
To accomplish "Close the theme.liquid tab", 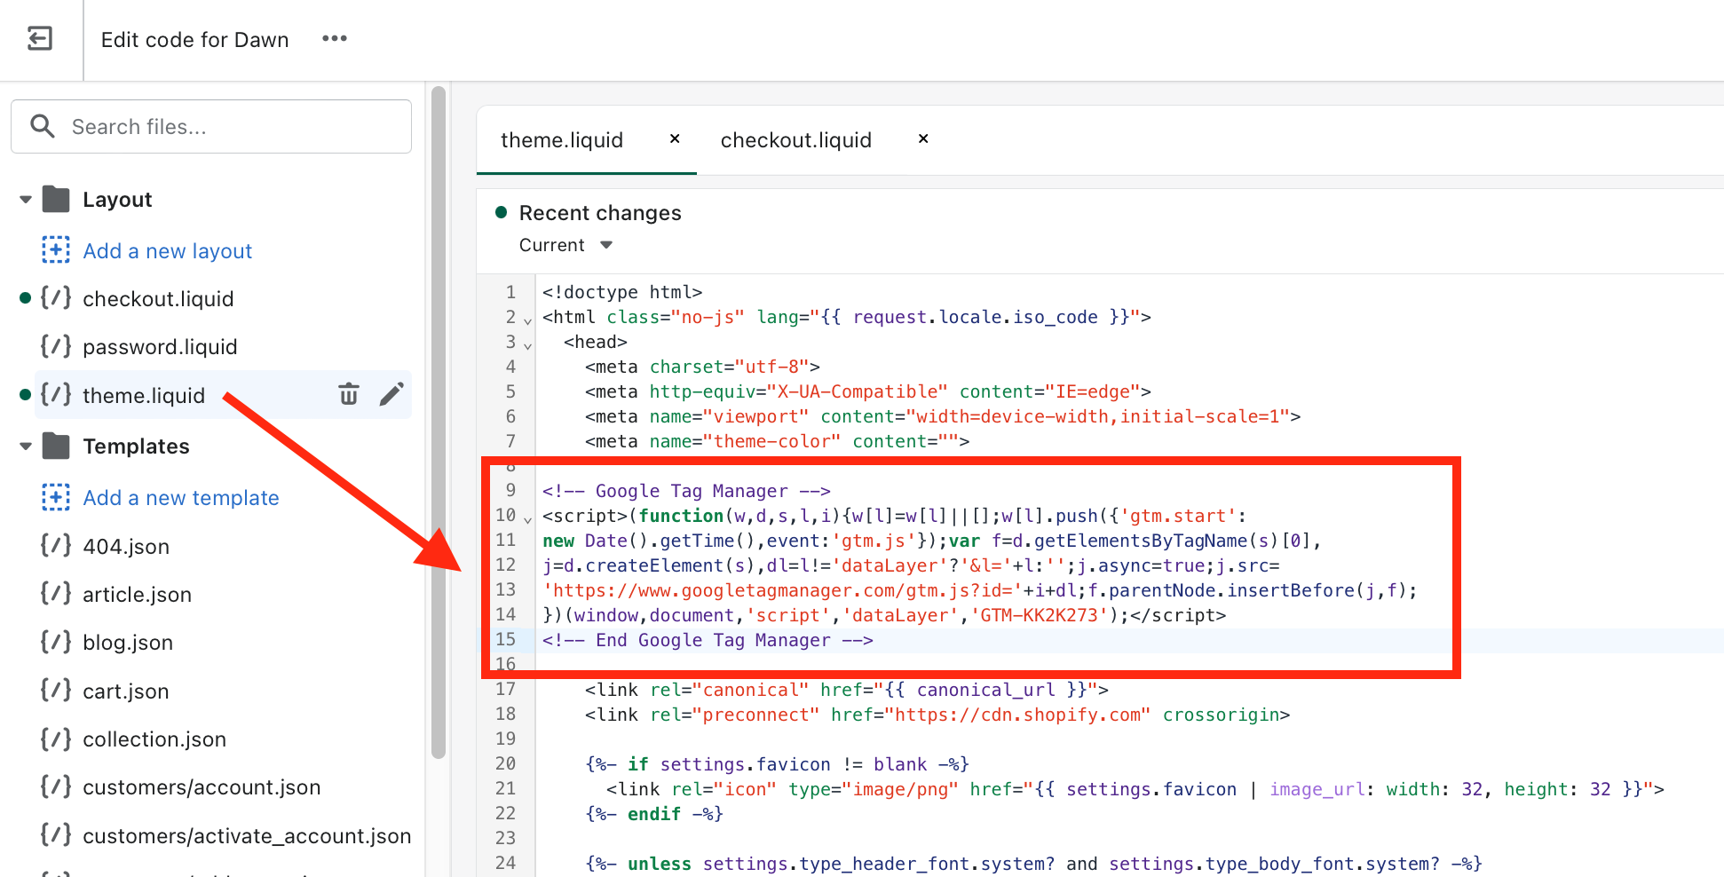I will tap(675, 138).
